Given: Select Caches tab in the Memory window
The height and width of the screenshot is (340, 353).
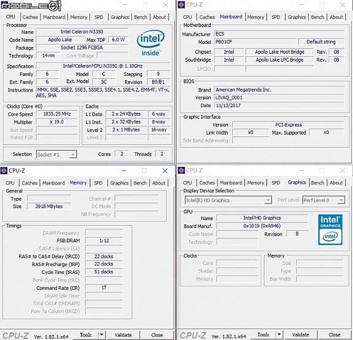Looking at the screenshot, I should pyautogui.click(x=29, y=183).
